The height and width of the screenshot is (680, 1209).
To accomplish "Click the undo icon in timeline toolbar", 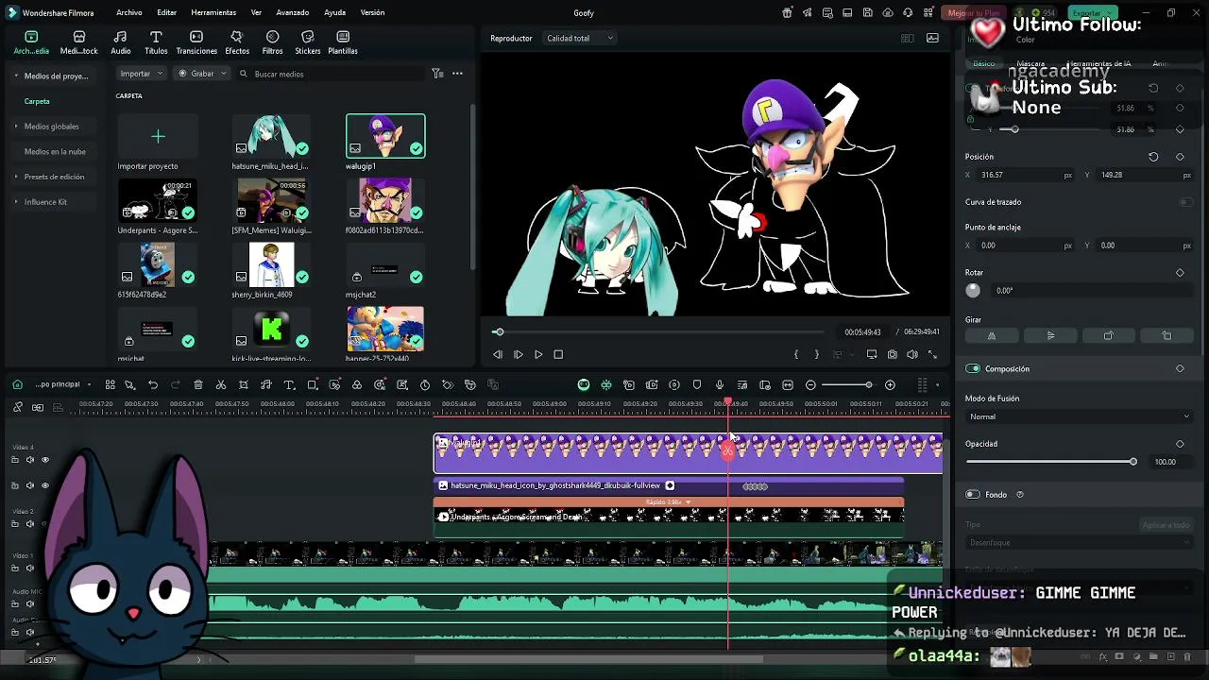I will click(x=153, y=384).
